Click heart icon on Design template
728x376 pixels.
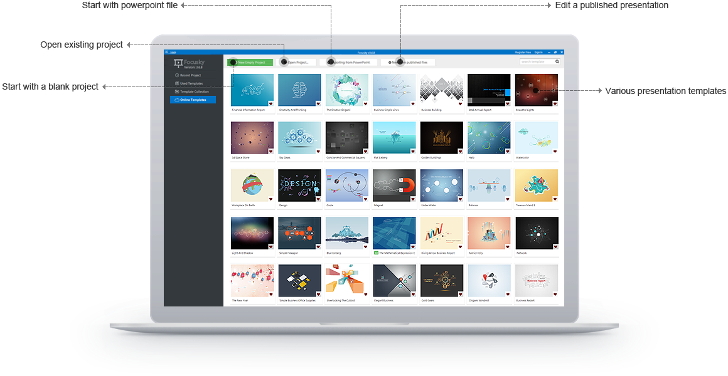tap(318, 199)
